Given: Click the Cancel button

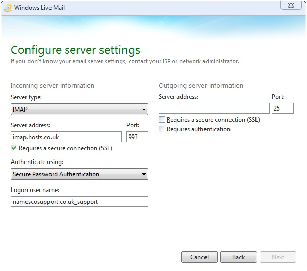Looking at the screenshot, I should pyautogui.click(x=199, y=257).
